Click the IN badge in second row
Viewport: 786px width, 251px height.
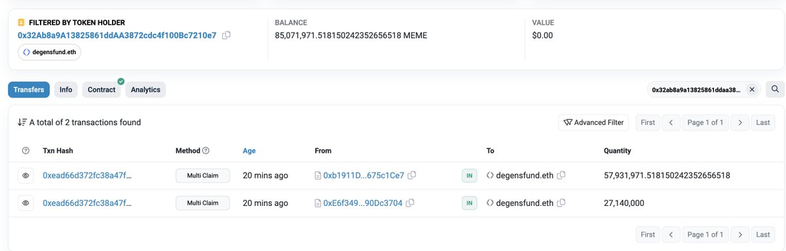469,203
